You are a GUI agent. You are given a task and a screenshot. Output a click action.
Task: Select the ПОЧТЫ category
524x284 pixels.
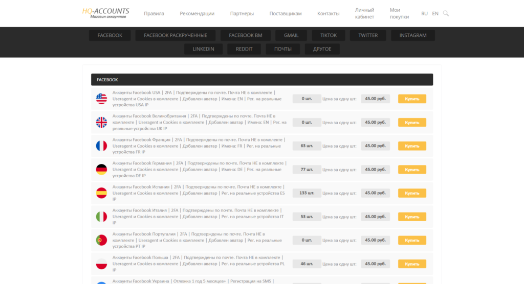[x=283, y=49]
